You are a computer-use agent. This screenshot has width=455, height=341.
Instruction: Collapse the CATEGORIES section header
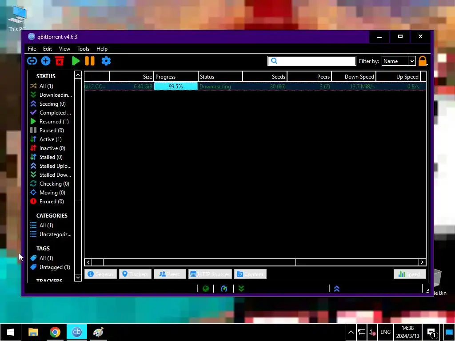tap(52, 216)
